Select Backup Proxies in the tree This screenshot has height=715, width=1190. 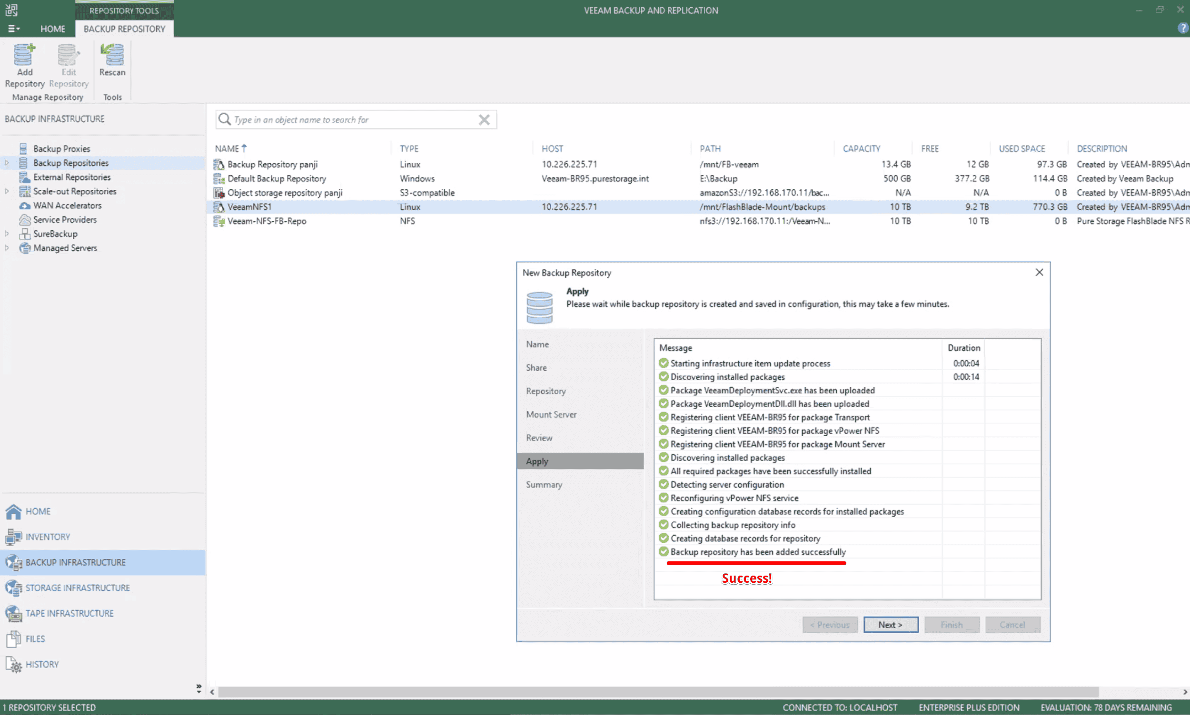[x=62, y=148]
